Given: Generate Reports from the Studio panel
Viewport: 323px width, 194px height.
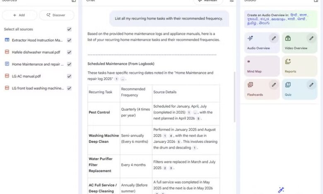Looking at the screenshot, I should (x=300, y=66).
